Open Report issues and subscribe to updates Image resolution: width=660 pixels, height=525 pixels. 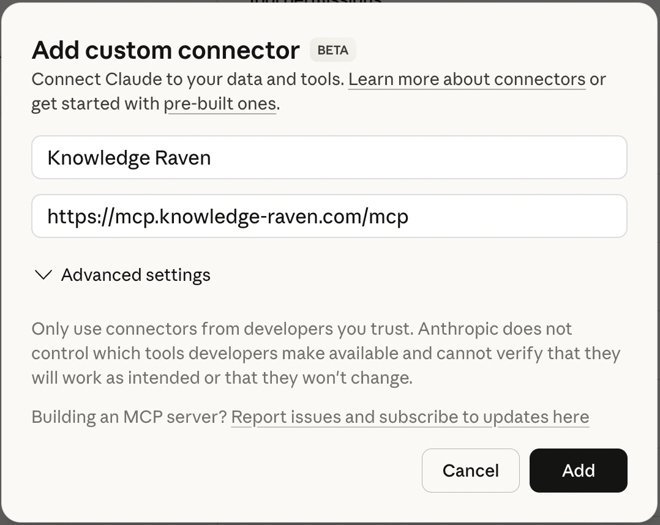(x=410, y=417)
